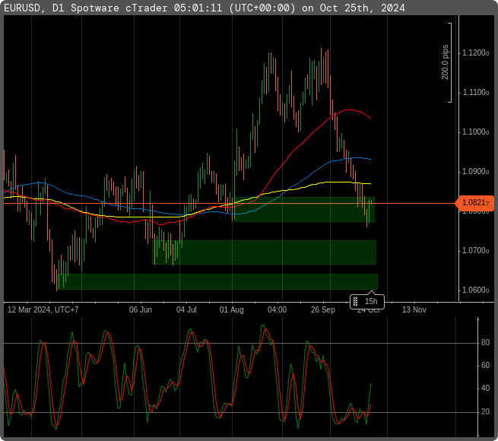Select the 12 Mar 2024, UTC+7 time label
This screenshot has width=498, height=441.
43,310
